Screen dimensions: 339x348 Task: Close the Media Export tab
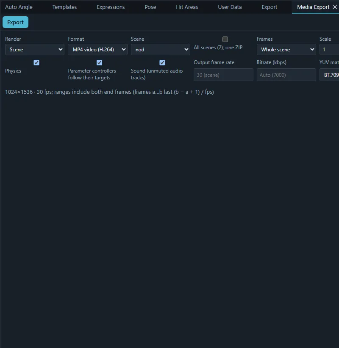pos(335,7)
